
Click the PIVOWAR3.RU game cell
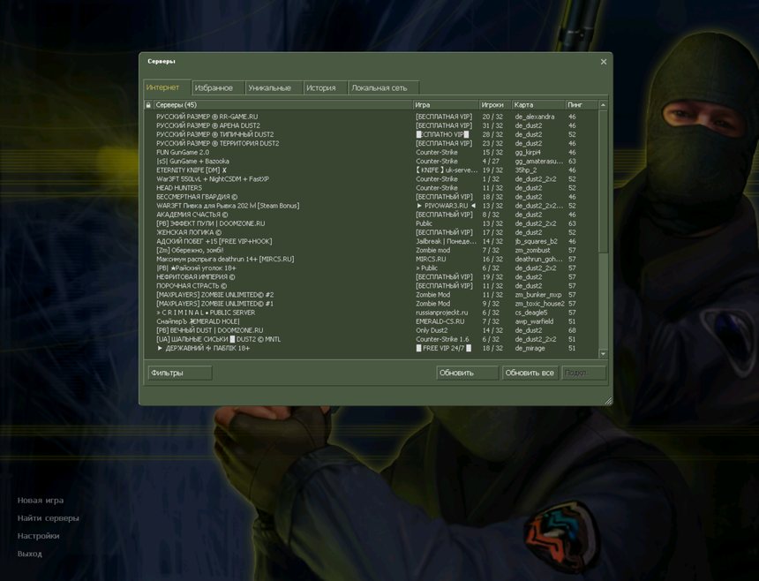pyautogui.click(x=446, y=206)
